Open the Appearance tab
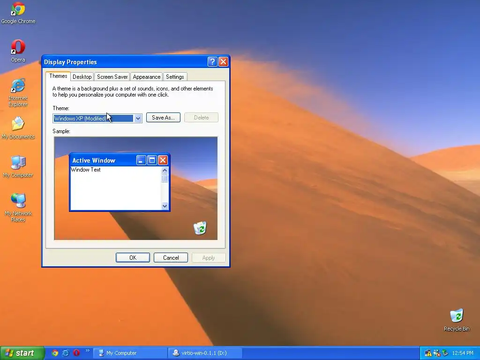 point(147,77)
